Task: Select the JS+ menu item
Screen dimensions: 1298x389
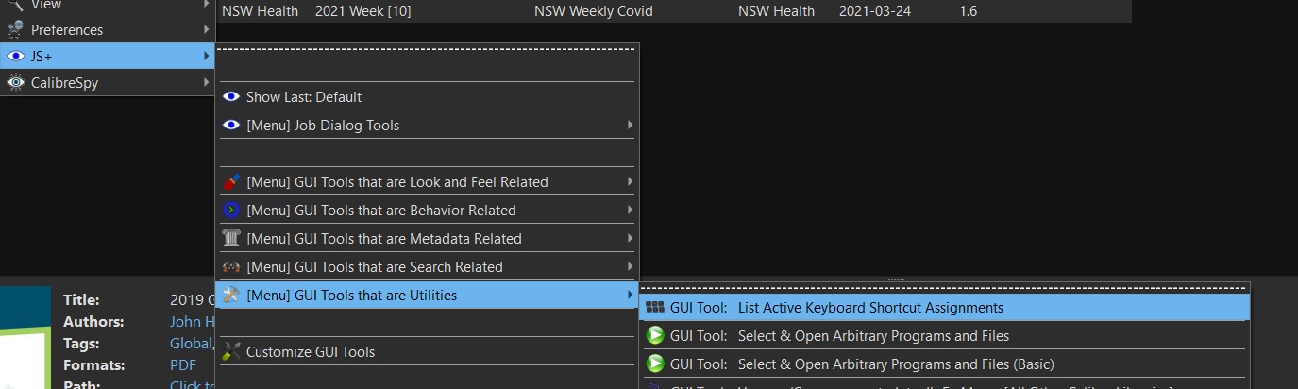Action: (x=42, y=57)
